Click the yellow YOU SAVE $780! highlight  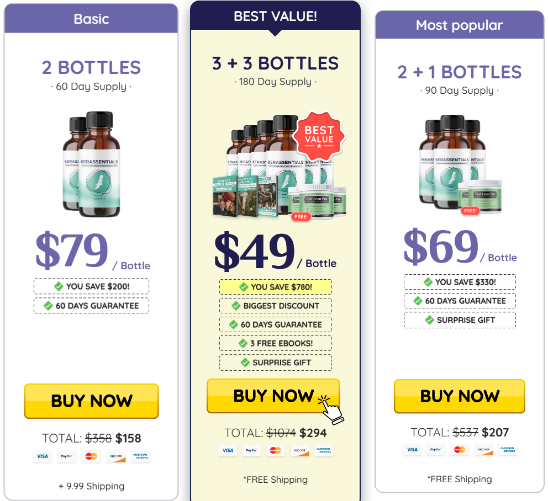pos(276,287)
